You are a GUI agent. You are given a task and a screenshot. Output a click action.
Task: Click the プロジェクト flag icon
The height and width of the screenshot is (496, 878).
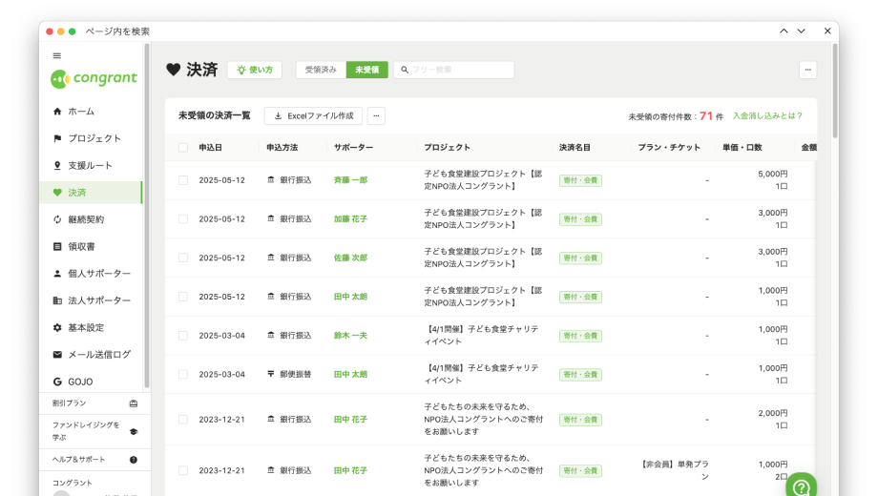57,138
